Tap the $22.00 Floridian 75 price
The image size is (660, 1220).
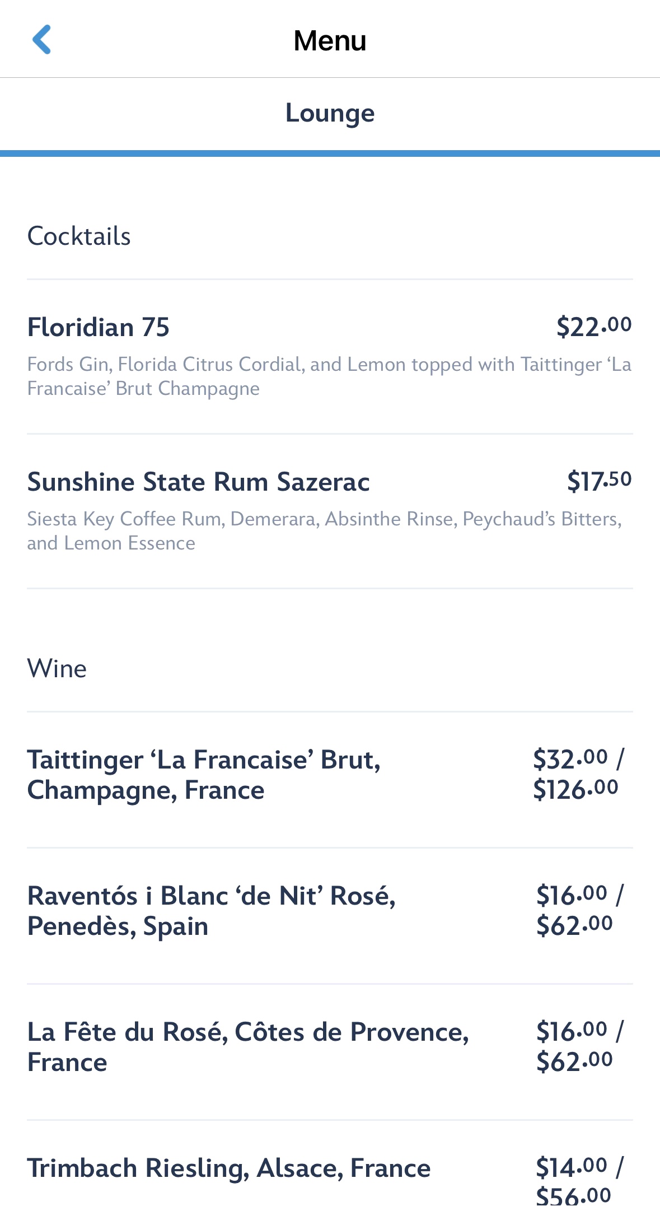tap(593, 326)
